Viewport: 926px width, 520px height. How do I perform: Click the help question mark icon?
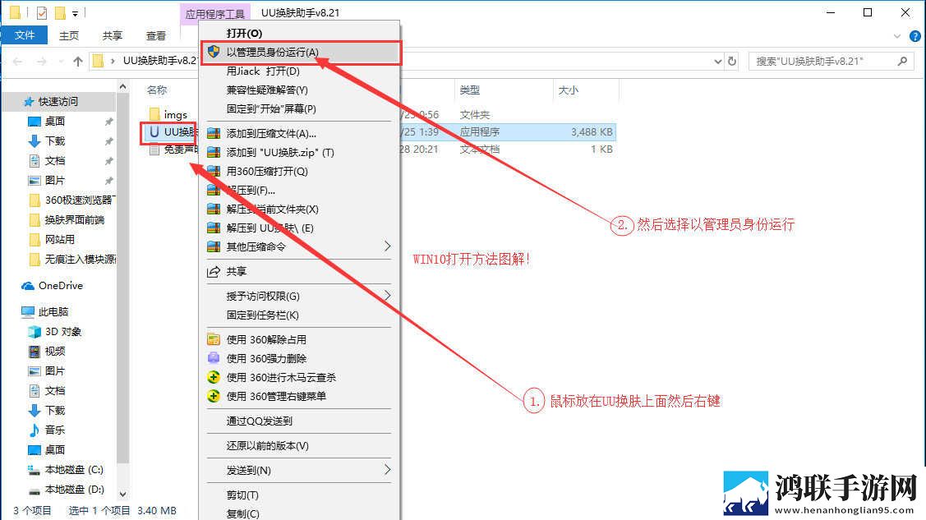(914, 36)
